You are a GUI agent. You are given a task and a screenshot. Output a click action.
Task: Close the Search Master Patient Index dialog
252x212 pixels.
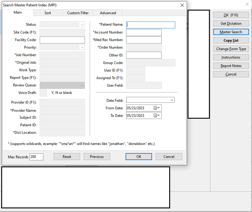coord(182,5)
